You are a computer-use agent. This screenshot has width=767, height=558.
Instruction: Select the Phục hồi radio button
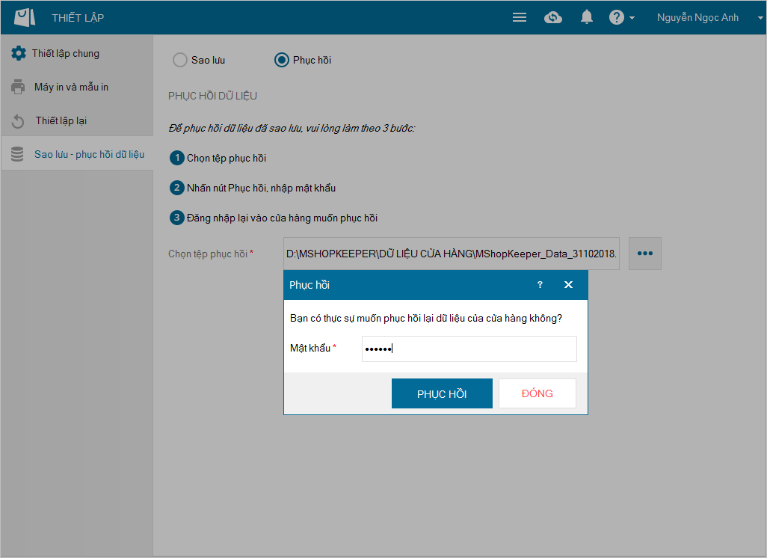pos(282,60)
